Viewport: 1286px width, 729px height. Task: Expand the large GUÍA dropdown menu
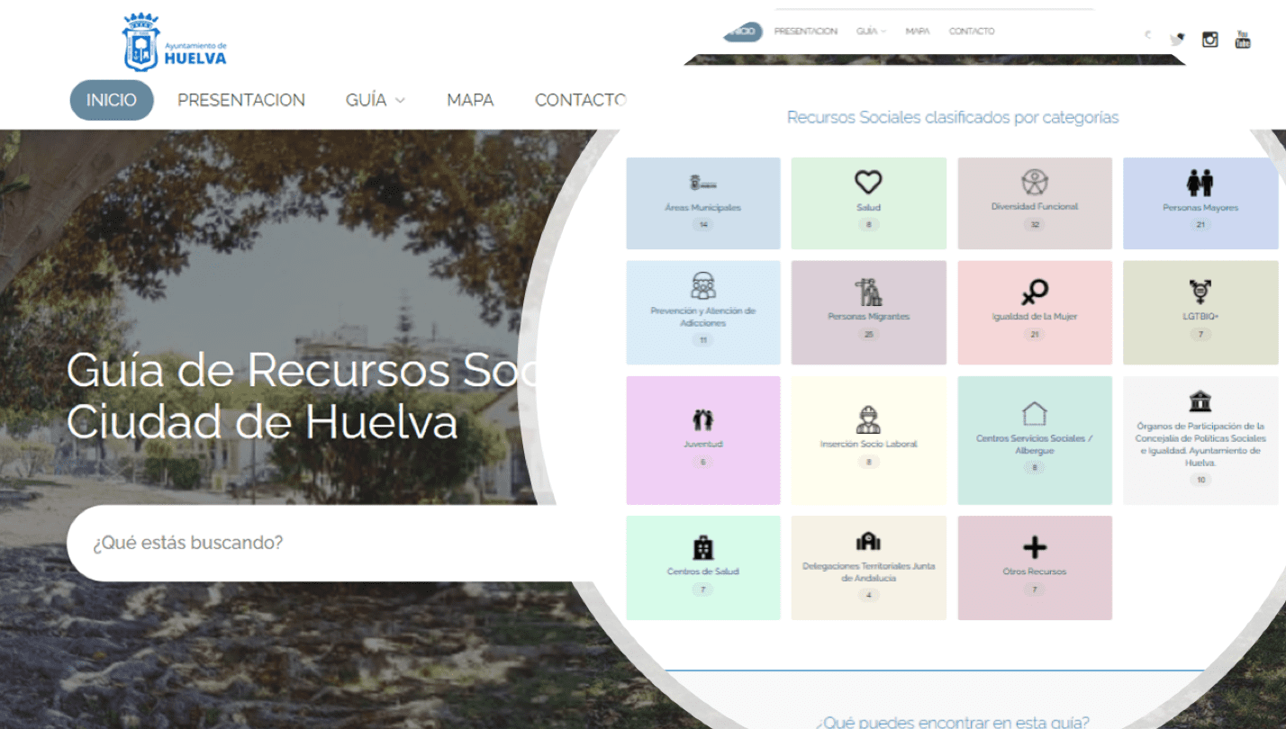point(376,100)
